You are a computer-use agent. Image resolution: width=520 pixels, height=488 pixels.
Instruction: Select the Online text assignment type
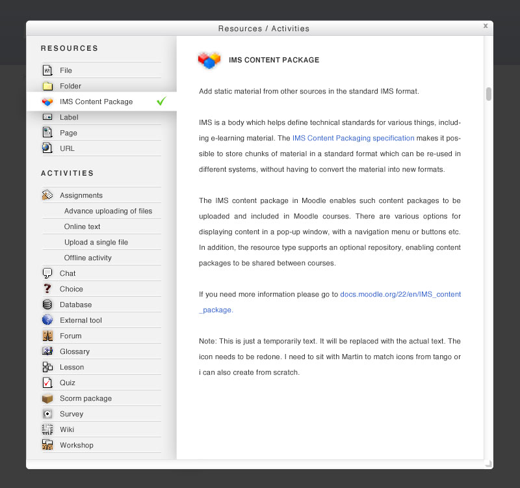click(x=101, y=226)
